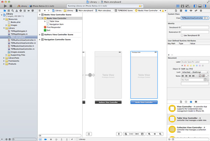Collapse the Resources folder
This screenshot has width=210, height=141.
4,19
